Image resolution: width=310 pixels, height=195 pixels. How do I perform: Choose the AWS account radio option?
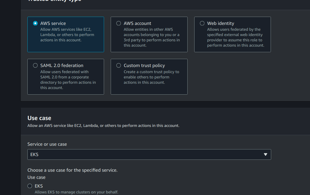pyautogui.click(x=119, y=23)
